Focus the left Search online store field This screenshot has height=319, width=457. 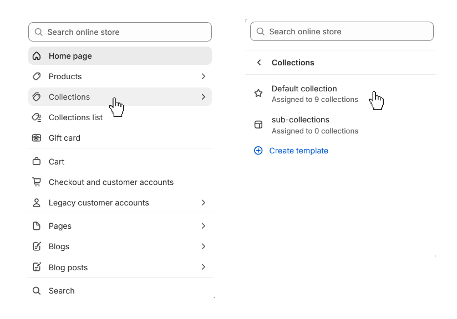pyautogui.click(x=120, y=32)
